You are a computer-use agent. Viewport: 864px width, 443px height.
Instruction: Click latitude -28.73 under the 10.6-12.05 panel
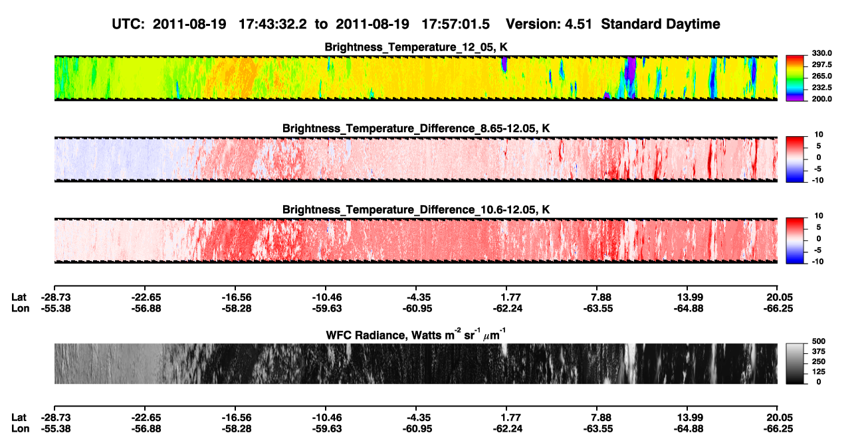pos(55,296)
